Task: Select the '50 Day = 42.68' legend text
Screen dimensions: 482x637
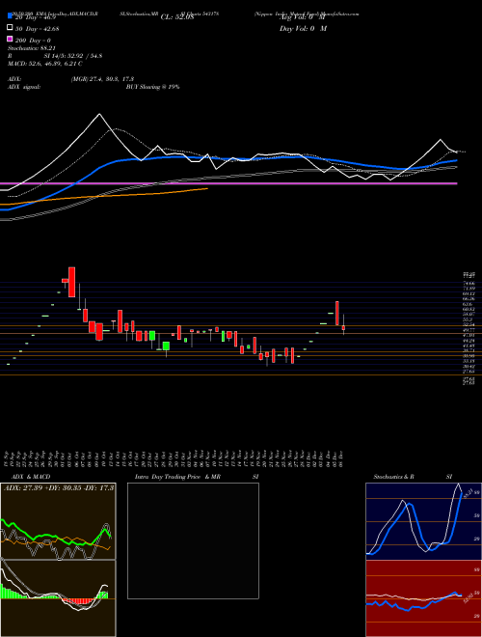Action: pyautogui.click(x=36, y=28)
